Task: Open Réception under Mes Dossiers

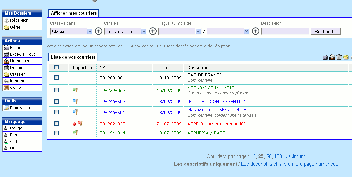Action: tap(19, 20)
